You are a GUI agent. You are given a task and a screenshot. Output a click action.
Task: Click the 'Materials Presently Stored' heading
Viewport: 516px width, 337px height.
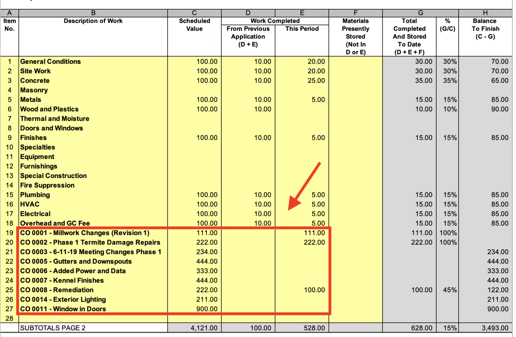pos(356,36)
